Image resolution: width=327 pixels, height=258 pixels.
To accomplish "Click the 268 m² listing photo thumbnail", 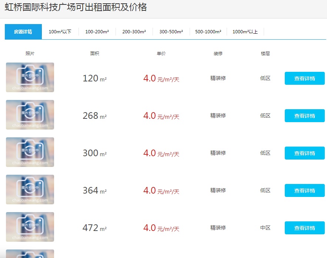I will (30, 115).
